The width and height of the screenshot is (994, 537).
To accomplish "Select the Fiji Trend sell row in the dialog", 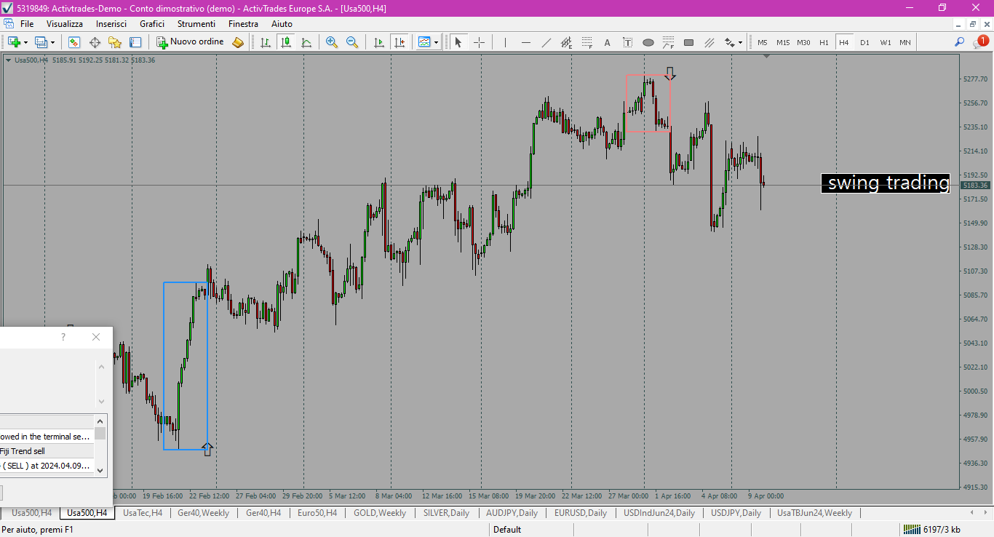I will [x=47, y=451].
